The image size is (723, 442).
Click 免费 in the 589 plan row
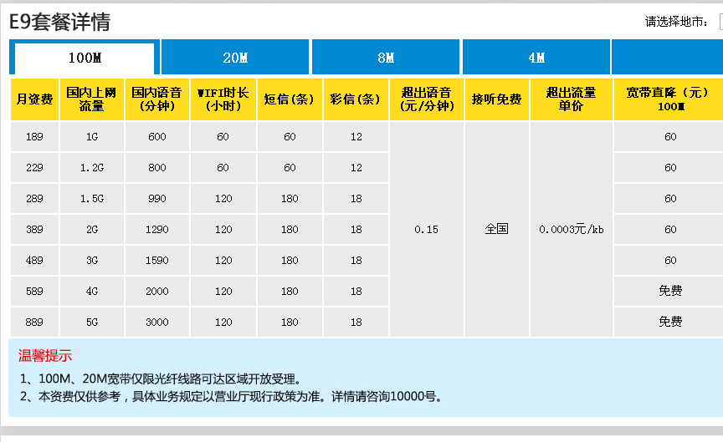tap(669, 292)
